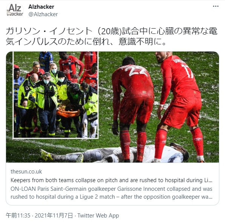Open the Alzhacker profile avatar
225x222 pixels.
click(x=15, y=11)
